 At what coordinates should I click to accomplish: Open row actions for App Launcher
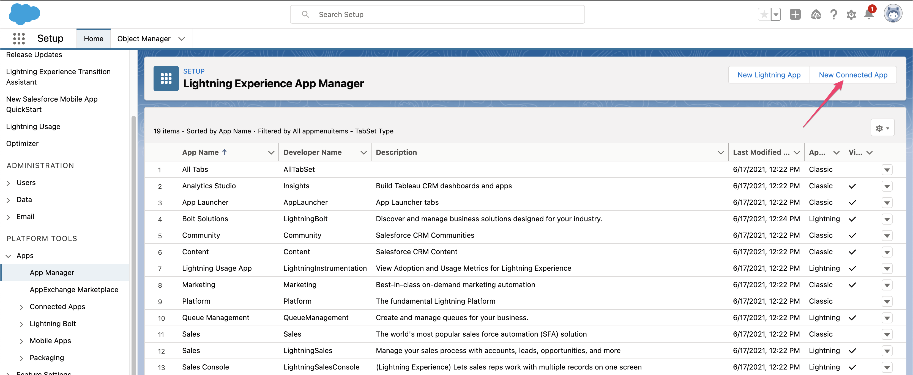887,203
